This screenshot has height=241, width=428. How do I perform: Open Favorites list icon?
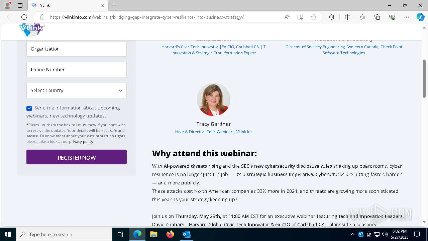click(362, 17)
